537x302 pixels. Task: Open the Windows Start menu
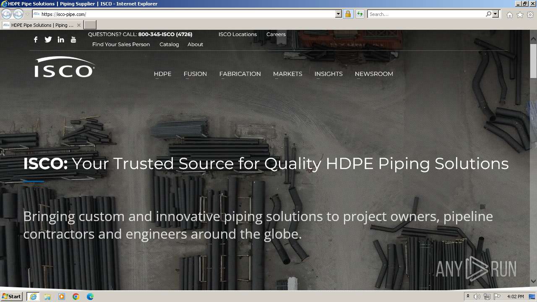point(12,297)
